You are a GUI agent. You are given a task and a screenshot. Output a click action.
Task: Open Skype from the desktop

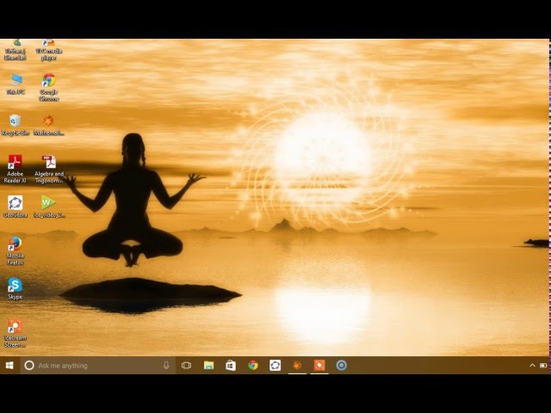tap(15, 289)
